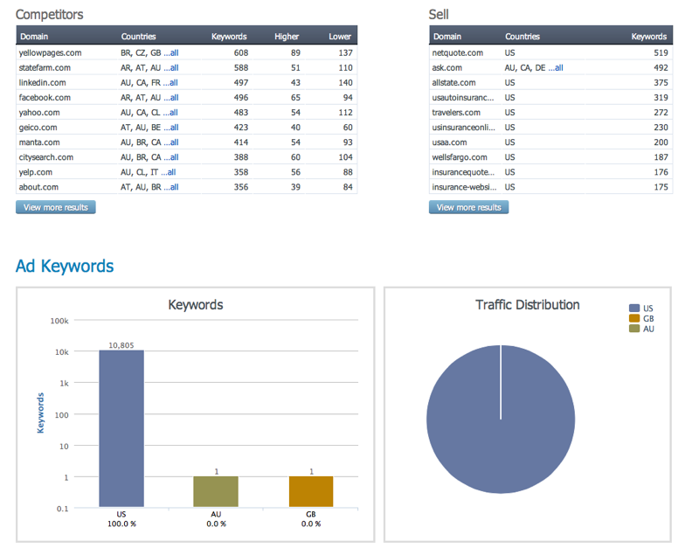This screenshot has width=699, height=555.
Task: Click the Ad Keywords heading
Action: pos(65,266)
